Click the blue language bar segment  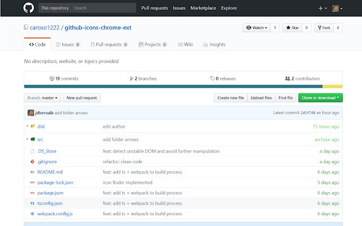[x=173, y=86]
